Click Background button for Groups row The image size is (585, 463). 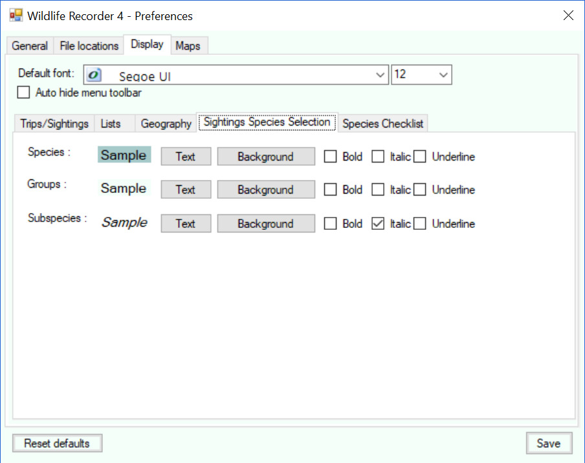click(x=266, y=190)
